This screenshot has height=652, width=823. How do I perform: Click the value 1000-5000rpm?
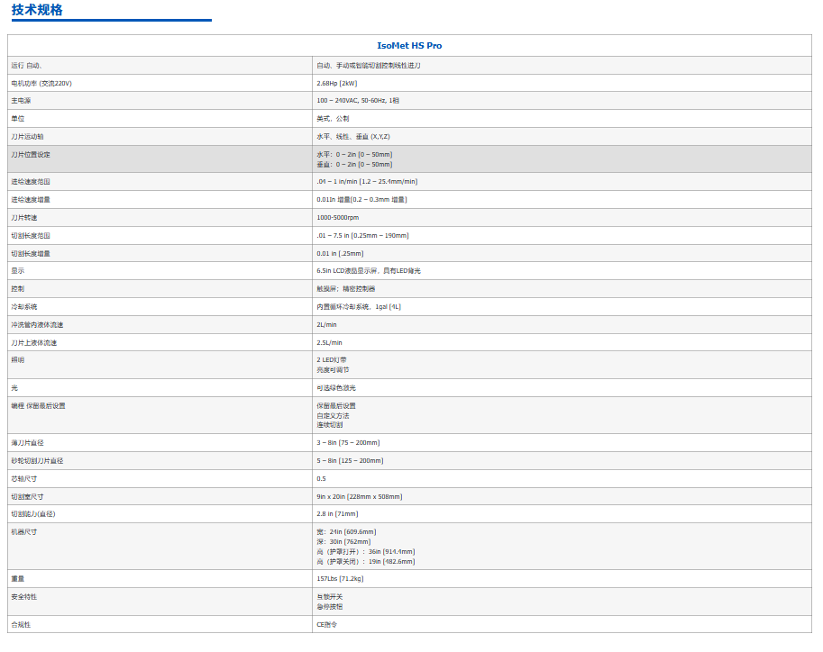click(338, 218)
